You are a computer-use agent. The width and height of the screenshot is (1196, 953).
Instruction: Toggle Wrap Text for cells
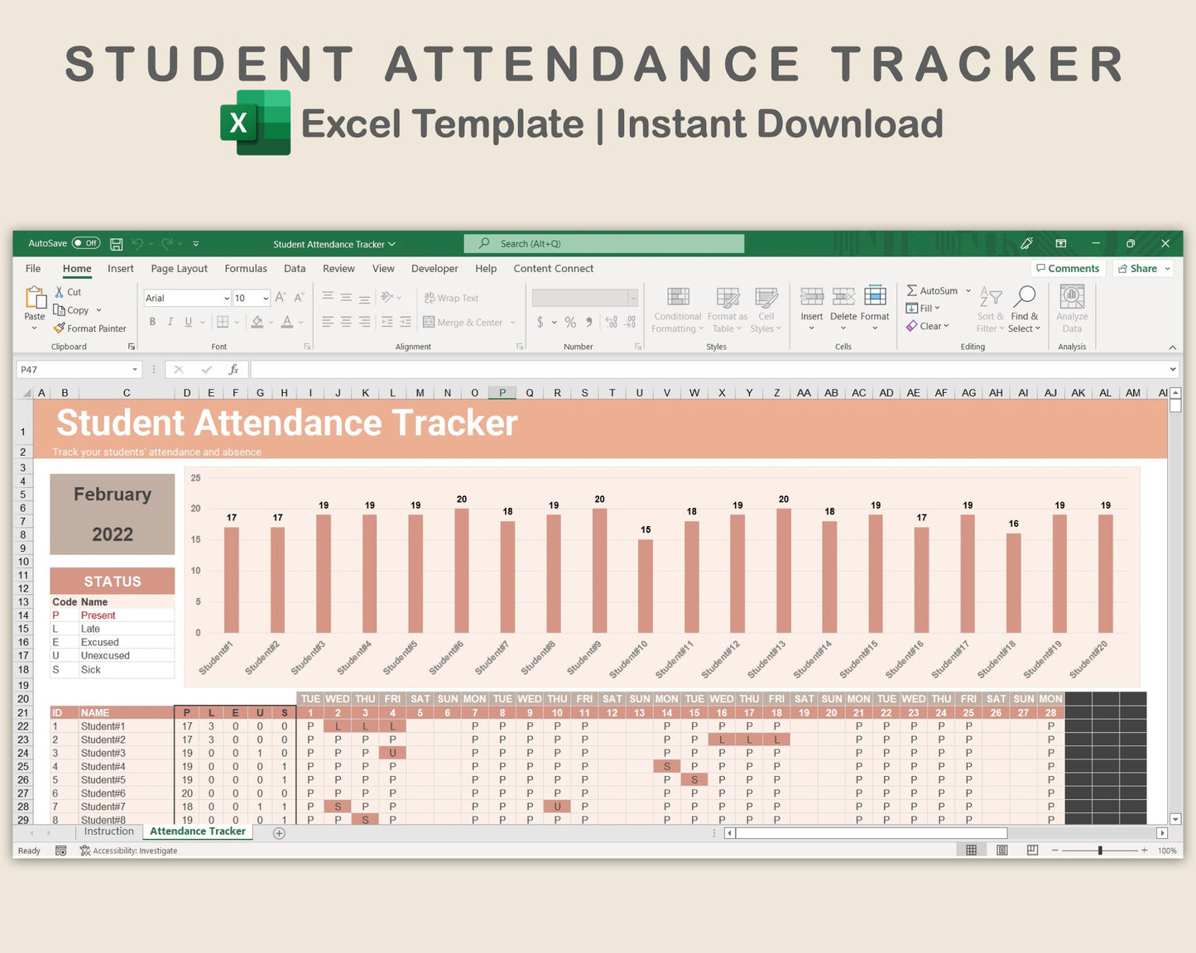(451, 298)
